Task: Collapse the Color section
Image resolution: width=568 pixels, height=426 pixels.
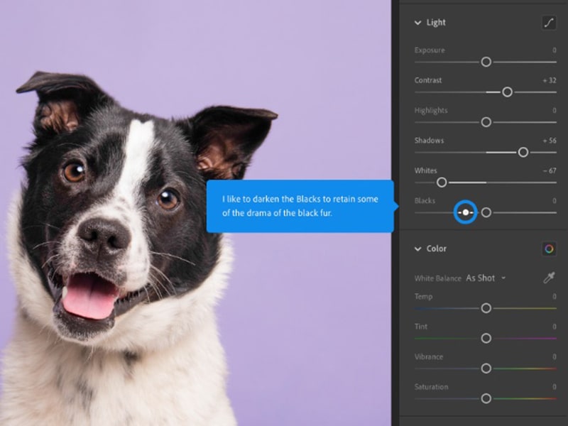Action: coord(418,248)
